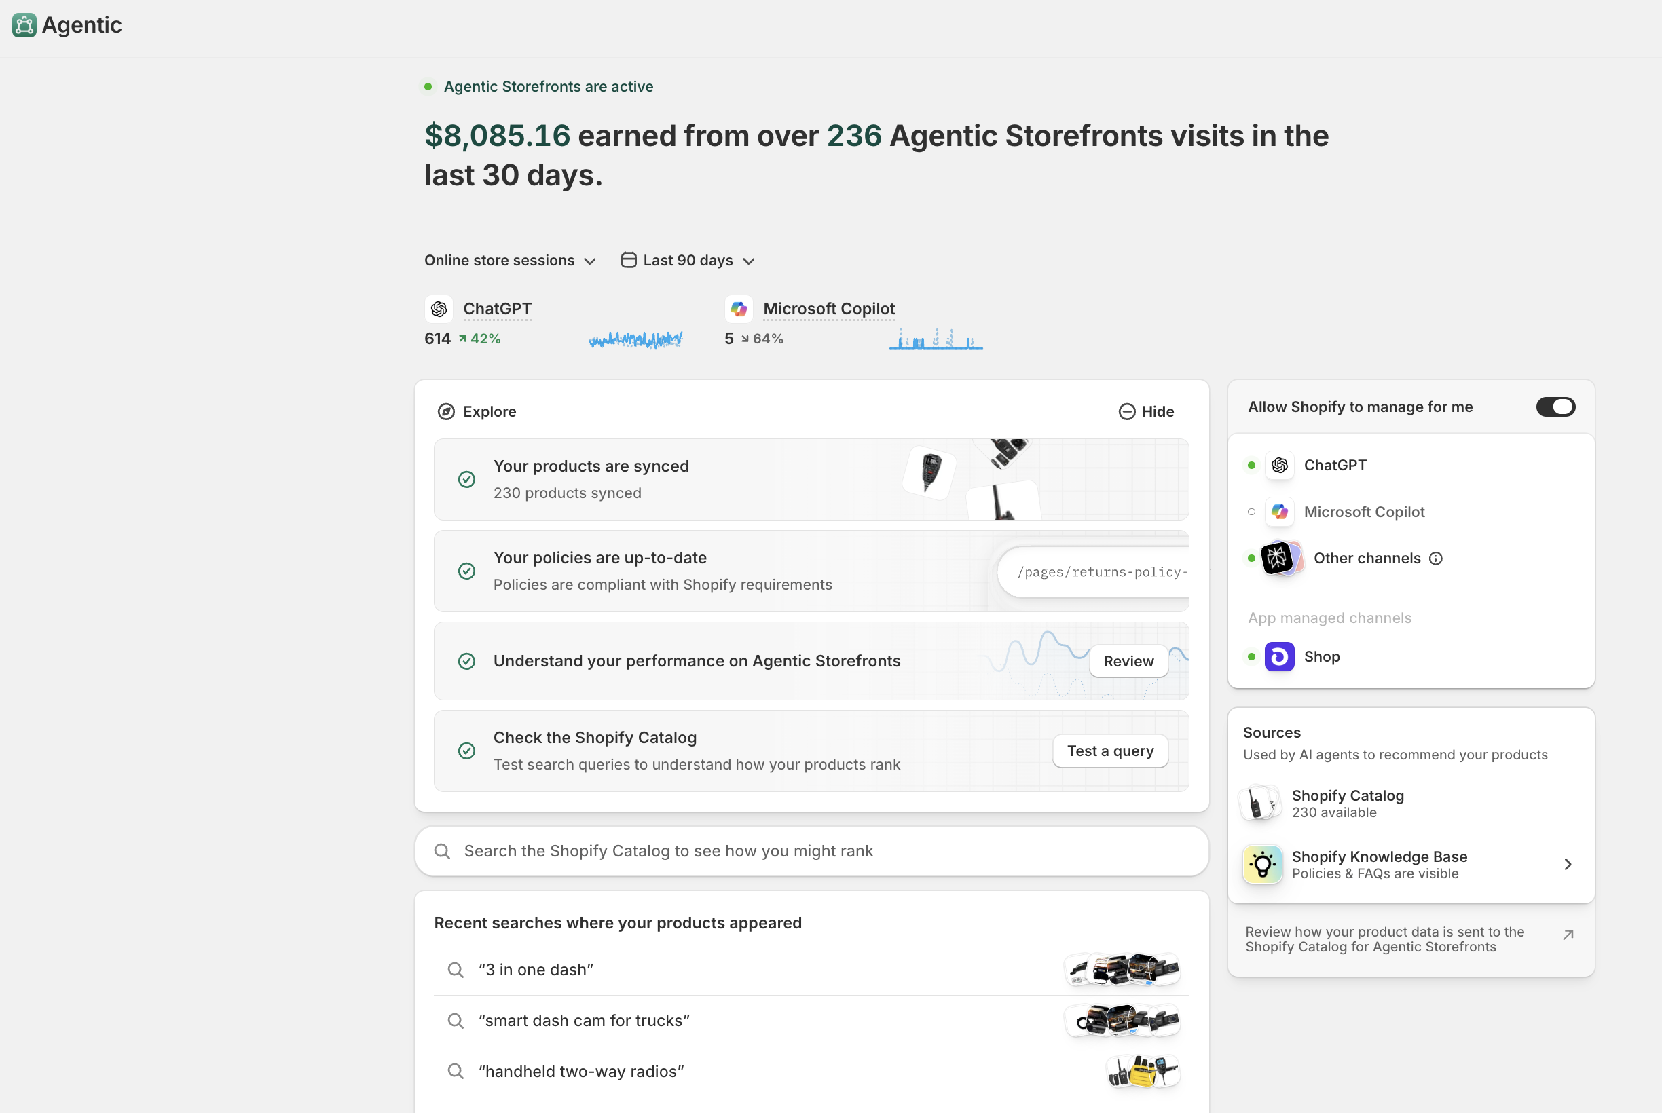Click product thumbnails for "3 in one dash"
The height and width of the screenshot is (1113, 1662).
[x=1123, y=970]
